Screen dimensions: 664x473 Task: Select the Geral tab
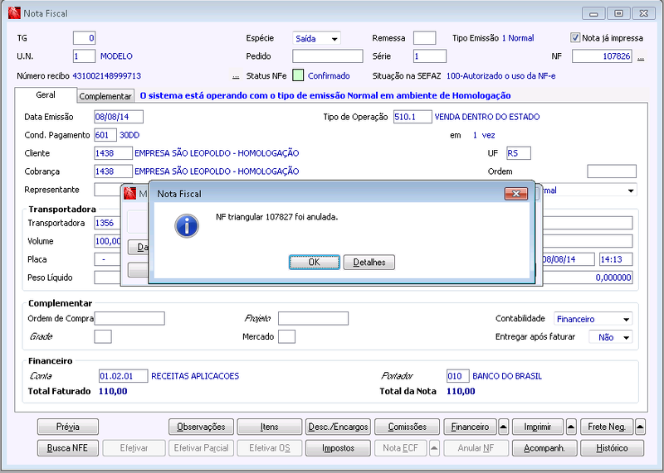tap(46, 94)
